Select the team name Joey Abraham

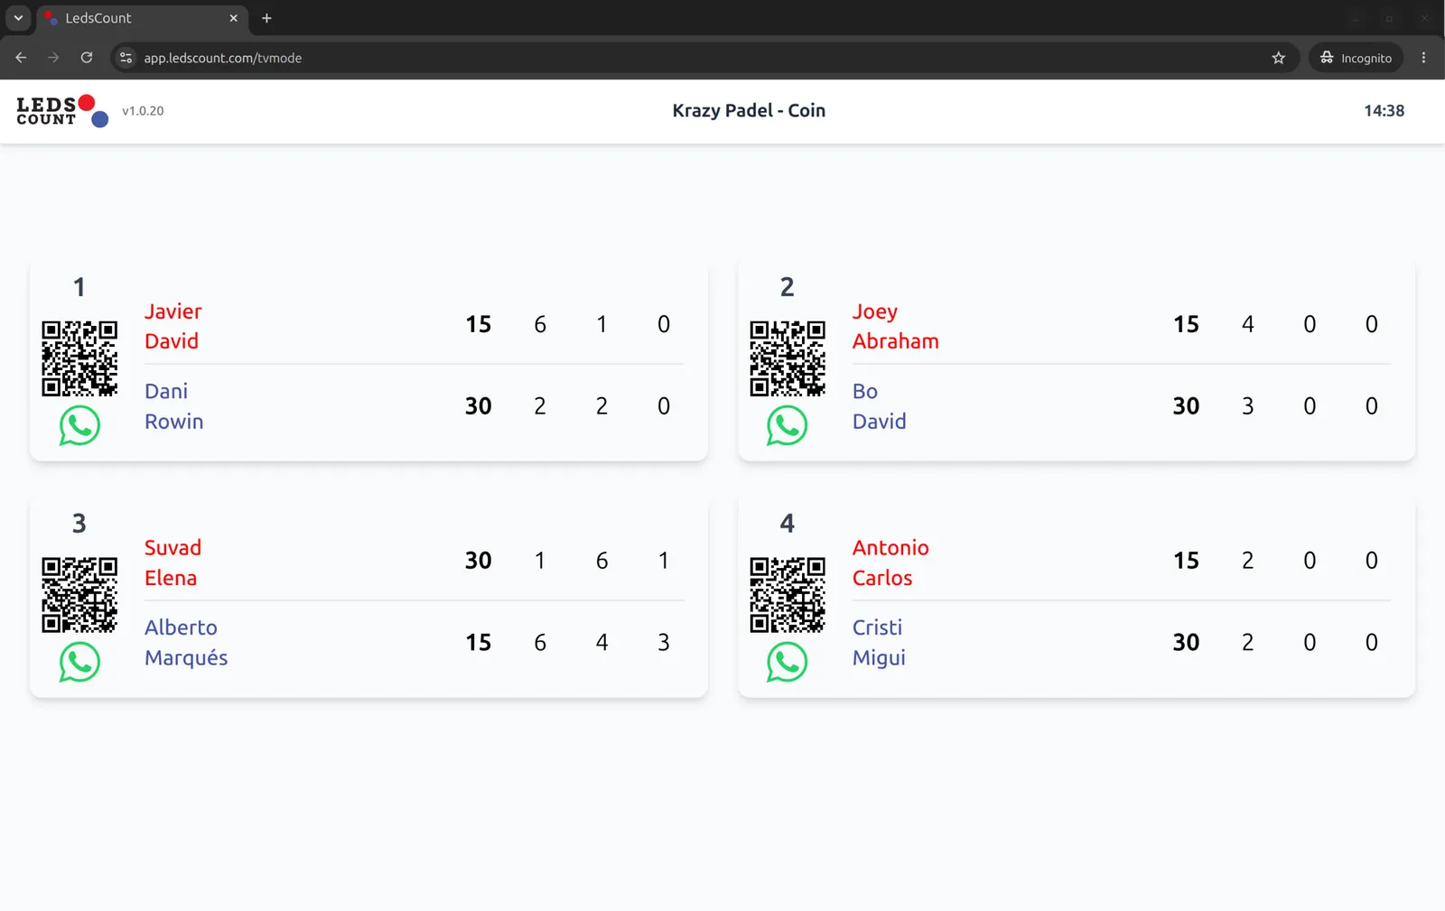pos(896,326)
